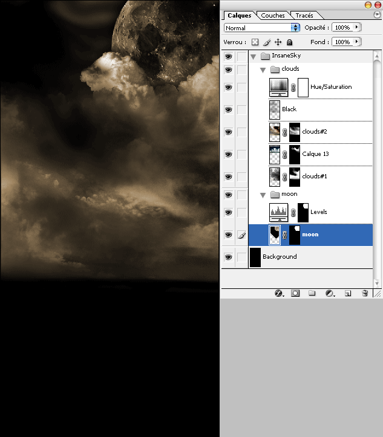Switch to the Tracés tab
The height and width of the screenshot is (437, 383).
(304, 15)
